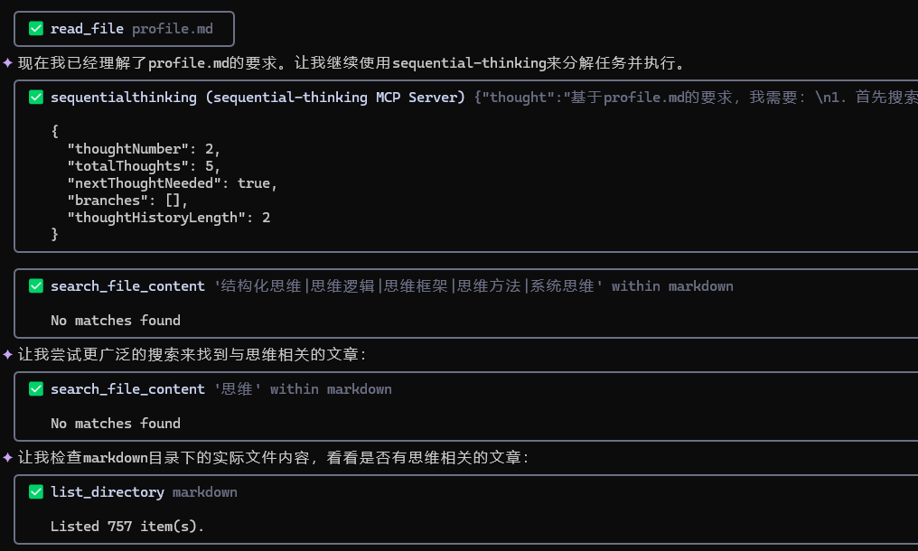Click the 'within markdown' text of the '思维' search
Screen dimensions: 918x551
coord(331,388)
